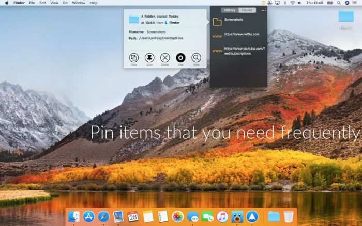Select the Screenshots folder clip
362x226 pixels.
click(238, 22)
